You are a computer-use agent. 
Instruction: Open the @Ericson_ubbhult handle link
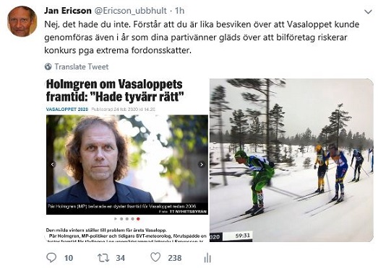coord(130,11)
